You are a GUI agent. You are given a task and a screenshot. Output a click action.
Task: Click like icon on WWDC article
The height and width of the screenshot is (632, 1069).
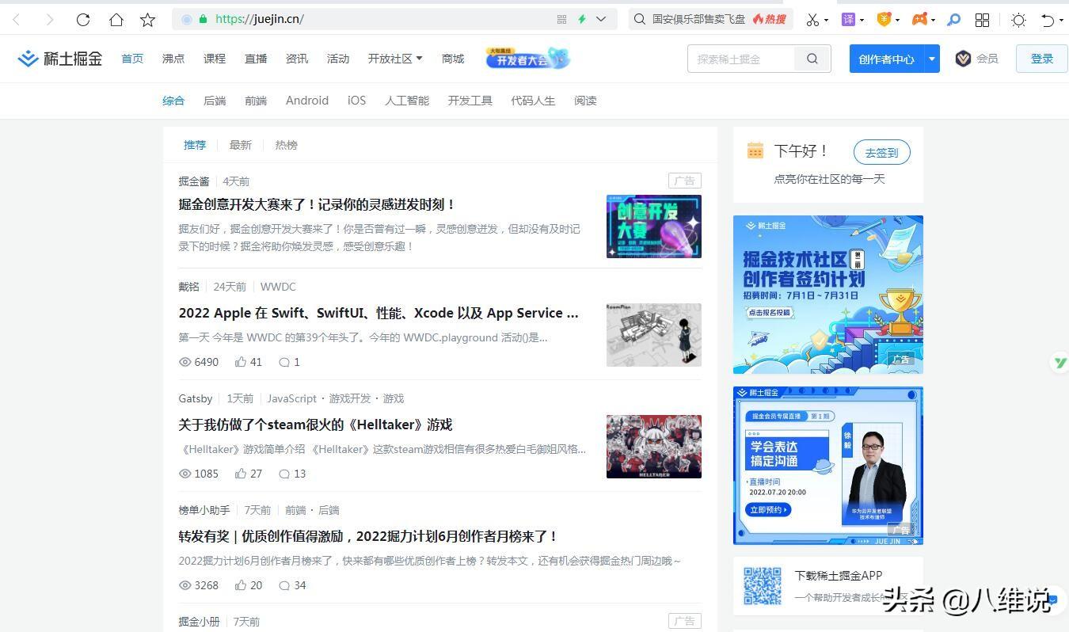tap(241, 362)
